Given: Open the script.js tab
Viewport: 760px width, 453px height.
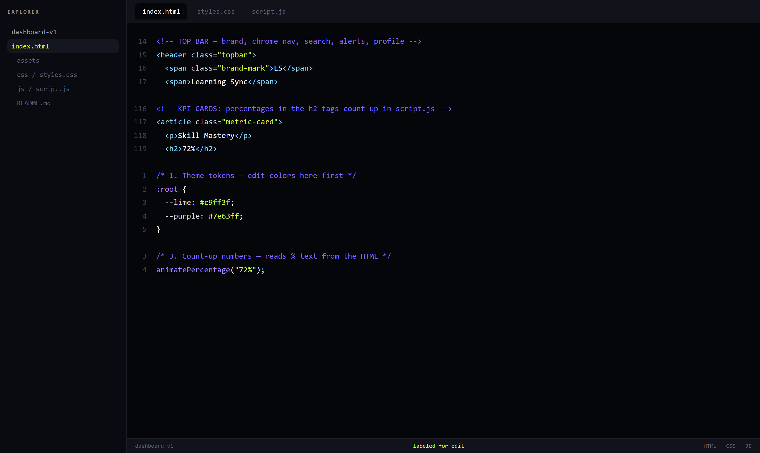Looking at the screenshot, I should pyautogui.click(x=269, y=12).
